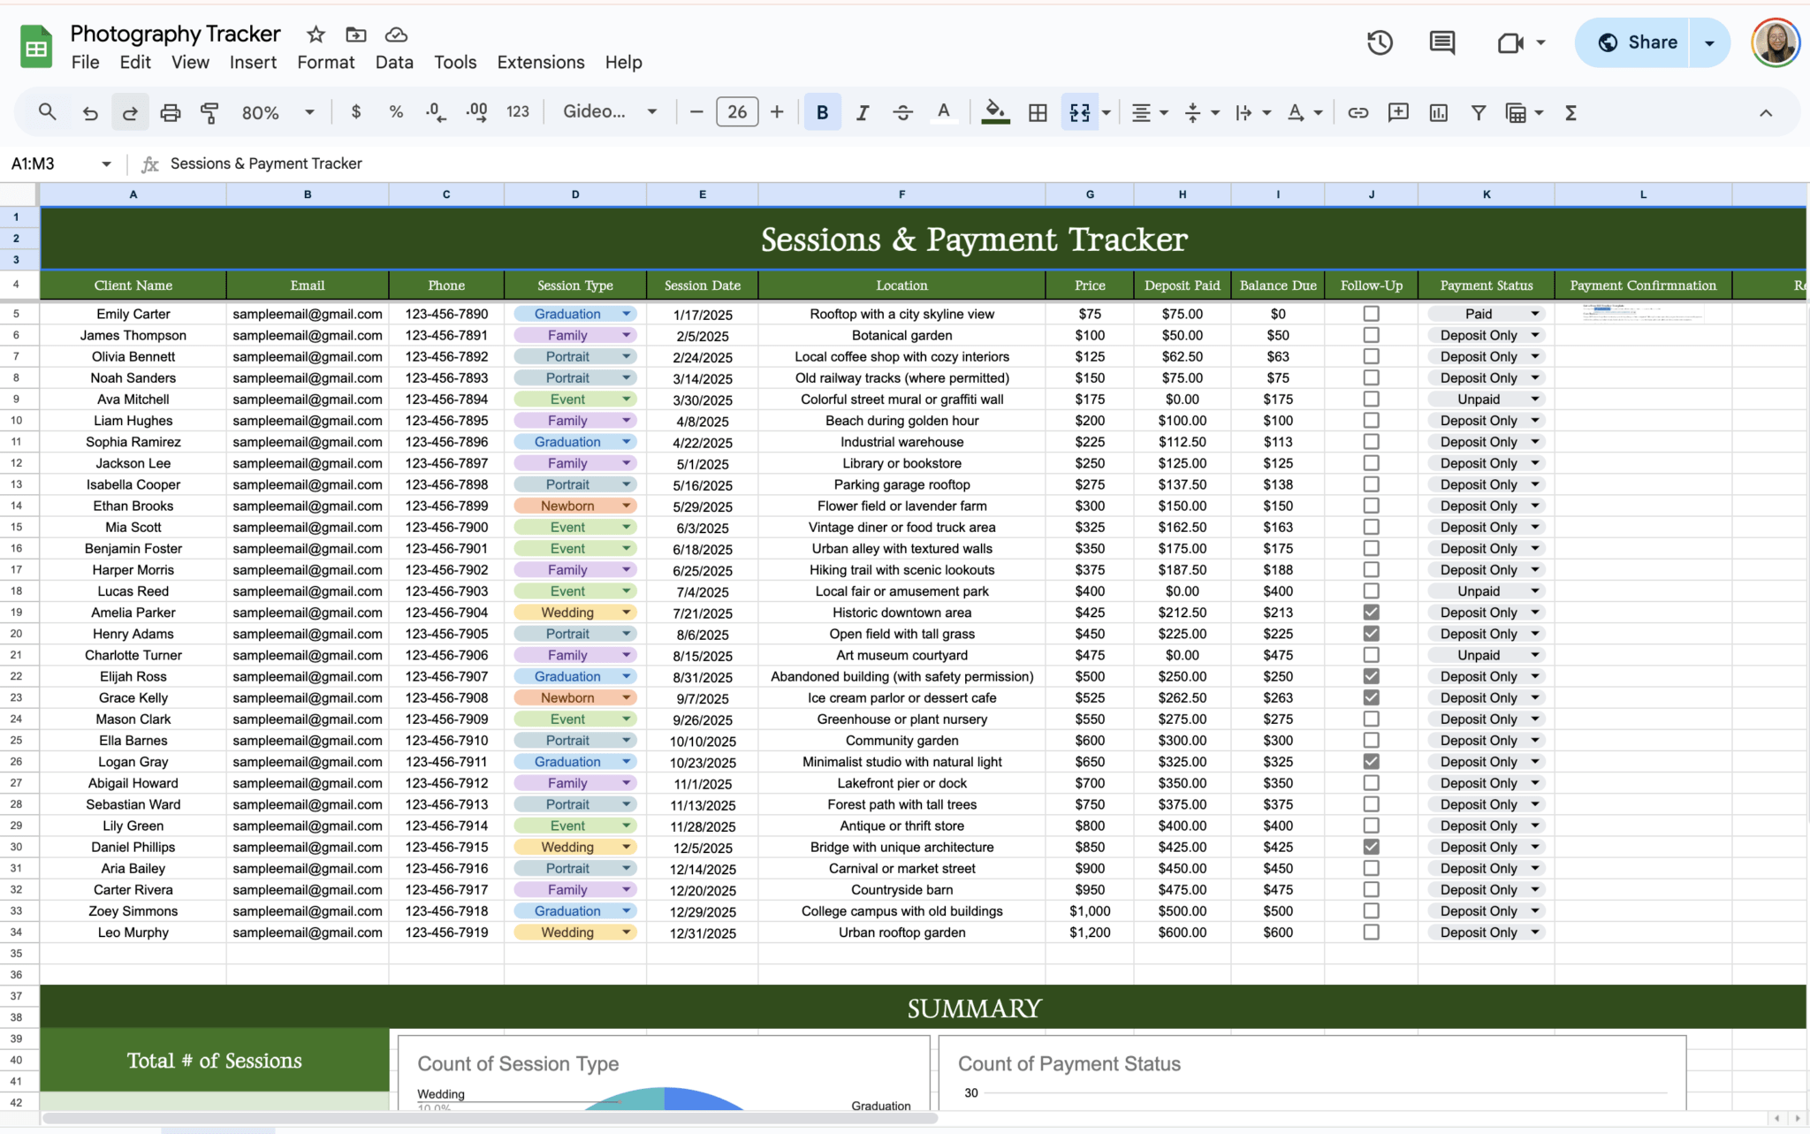Expand the zoom level dropdown
The width and height of the screenshot is (1810, 1134).
point(309,111)
